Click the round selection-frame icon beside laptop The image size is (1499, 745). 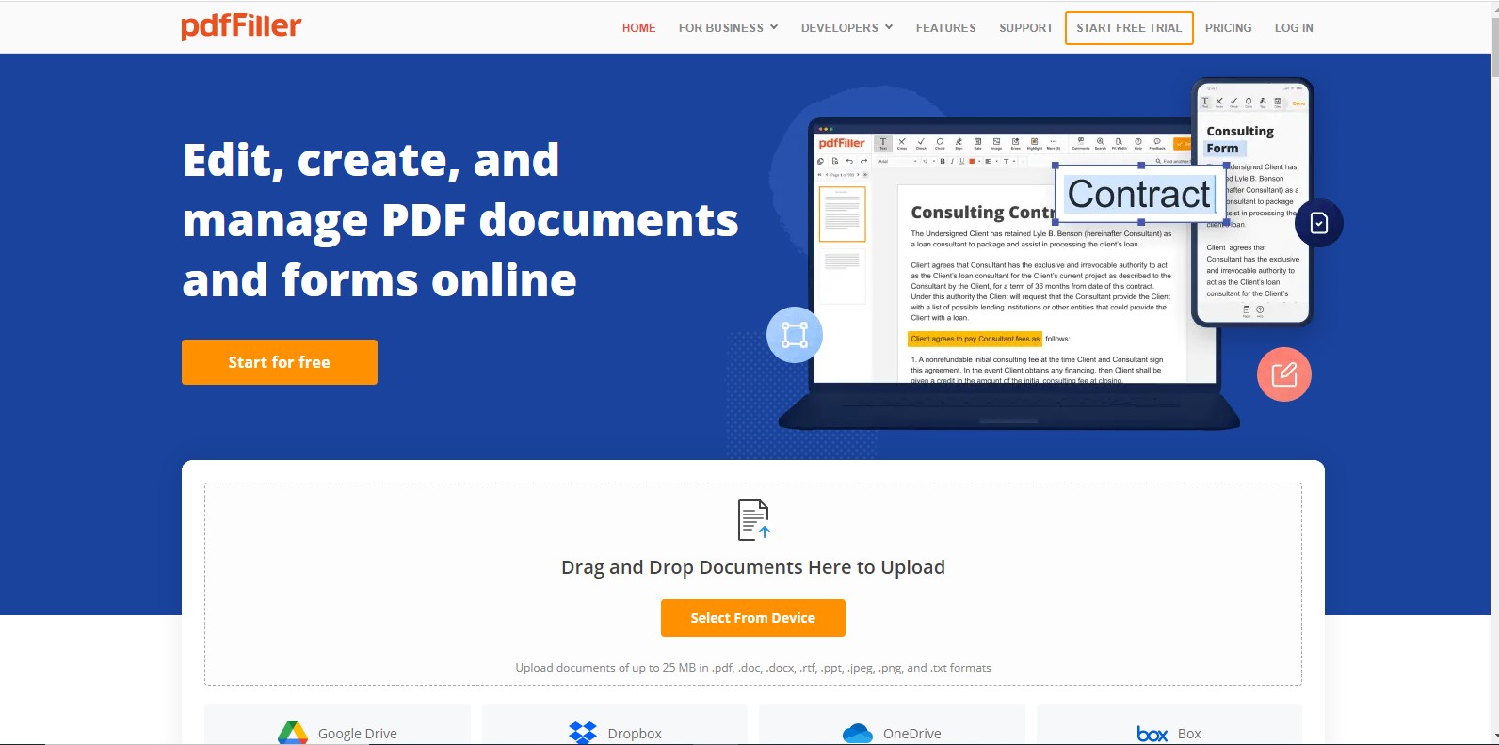click(x=795, y=335)
